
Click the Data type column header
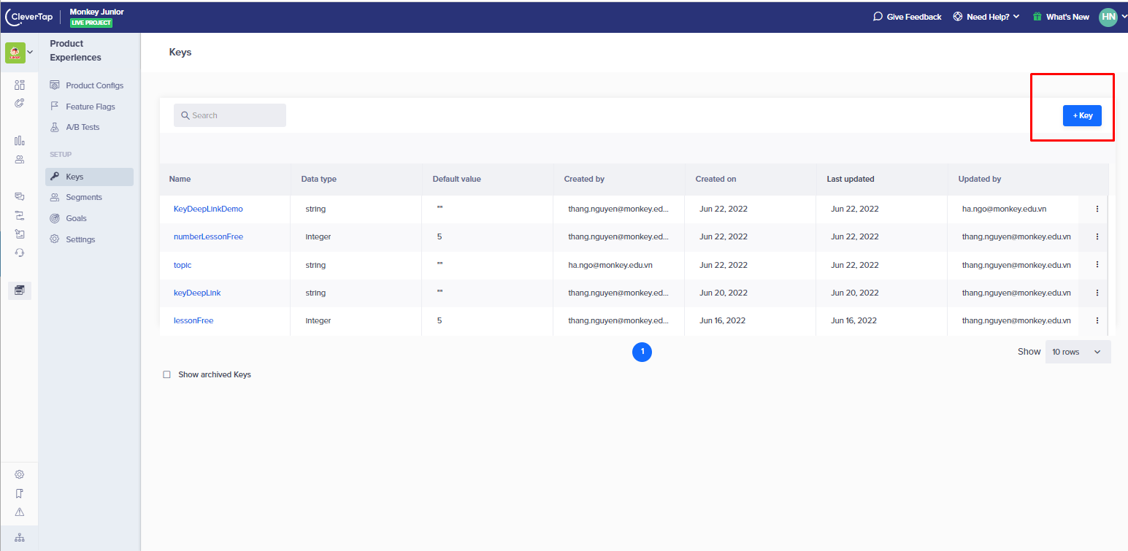click(x=319, y=179)
